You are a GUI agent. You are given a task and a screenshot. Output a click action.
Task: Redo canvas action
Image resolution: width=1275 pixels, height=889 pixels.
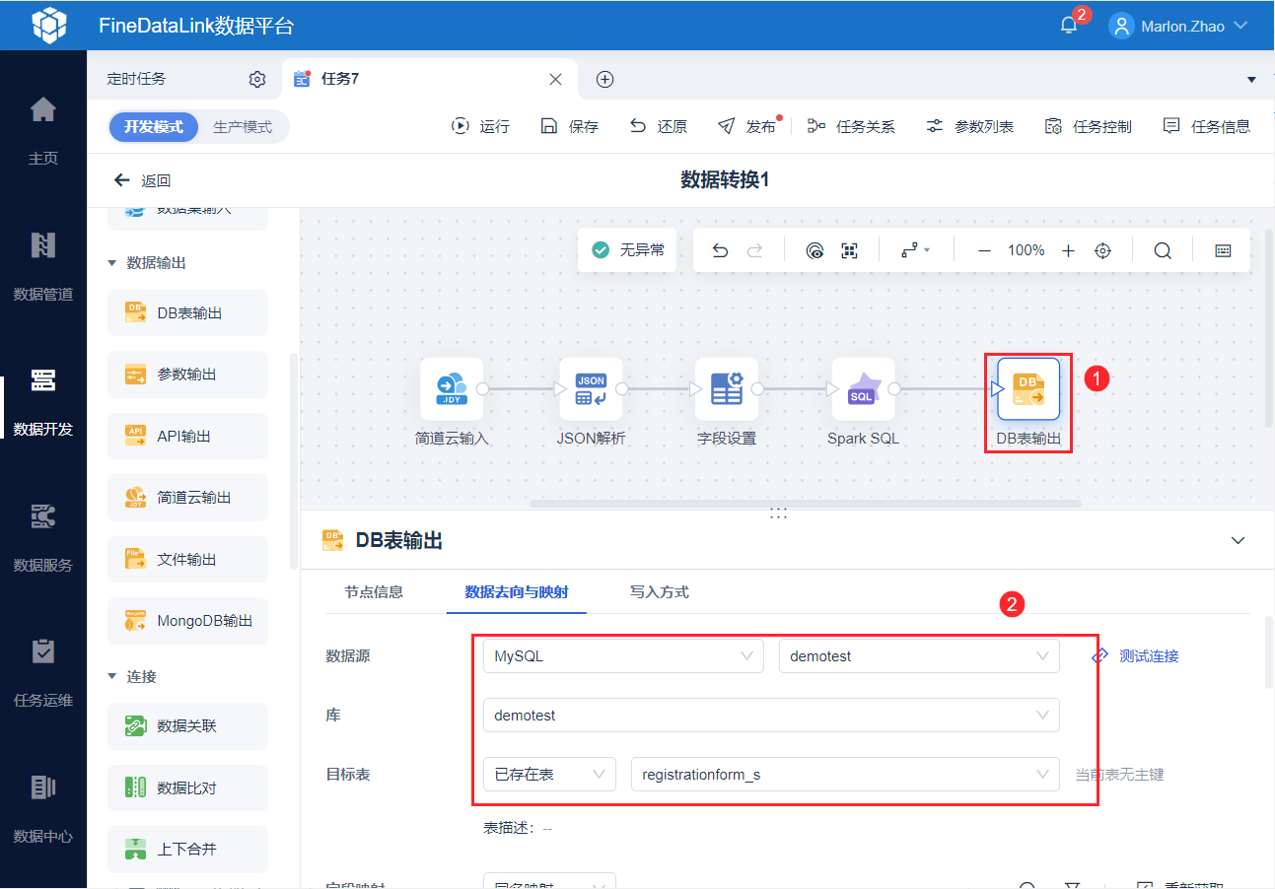pos(754,250)
